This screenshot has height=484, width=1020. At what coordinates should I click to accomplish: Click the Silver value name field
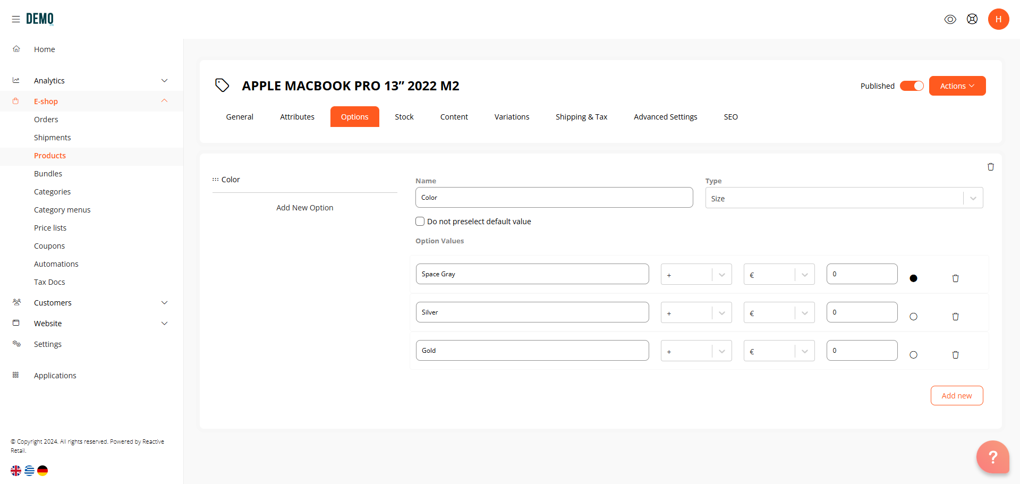point(532,312)
